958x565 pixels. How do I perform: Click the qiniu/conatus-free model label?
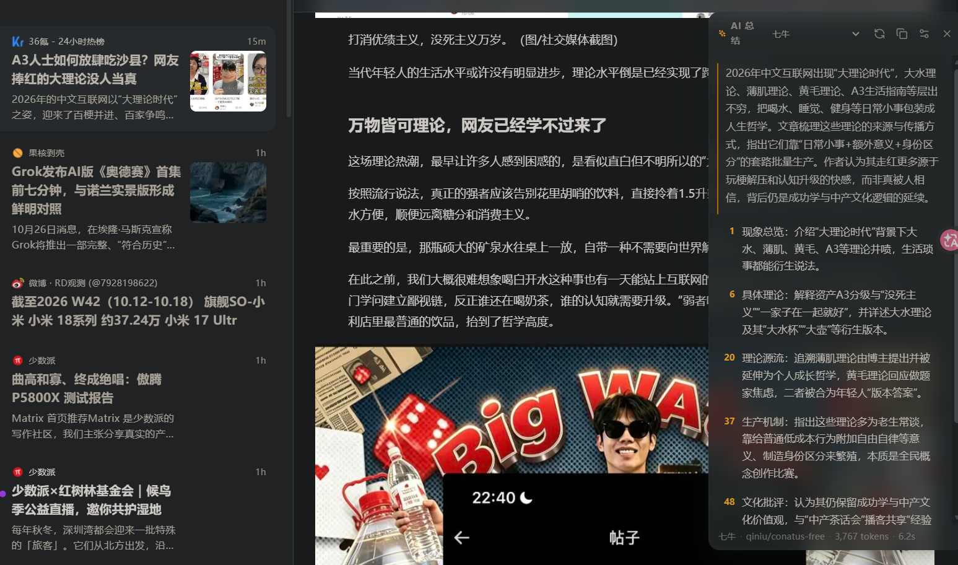(785, 537)
